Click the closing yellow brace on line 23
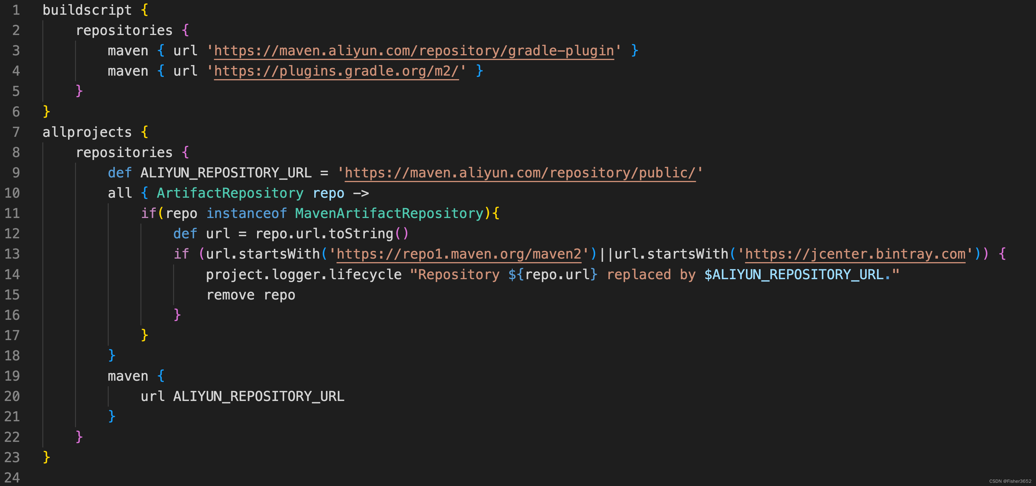 tap(46, 457)
